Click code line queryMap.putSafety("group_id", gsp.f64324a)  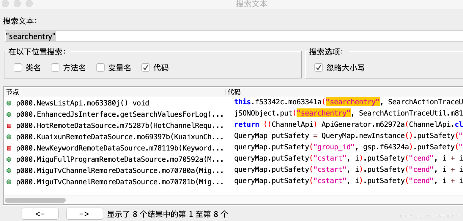pyautogui.click(x=349, y=147)
